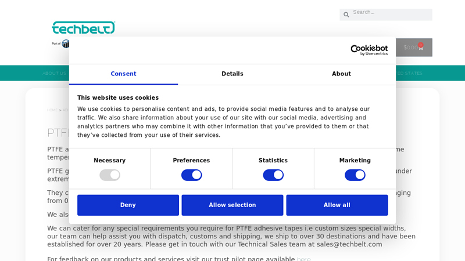465x261 pixels.
Task: Toggle the Necessary cookies switch
Action: coord(110,175)
